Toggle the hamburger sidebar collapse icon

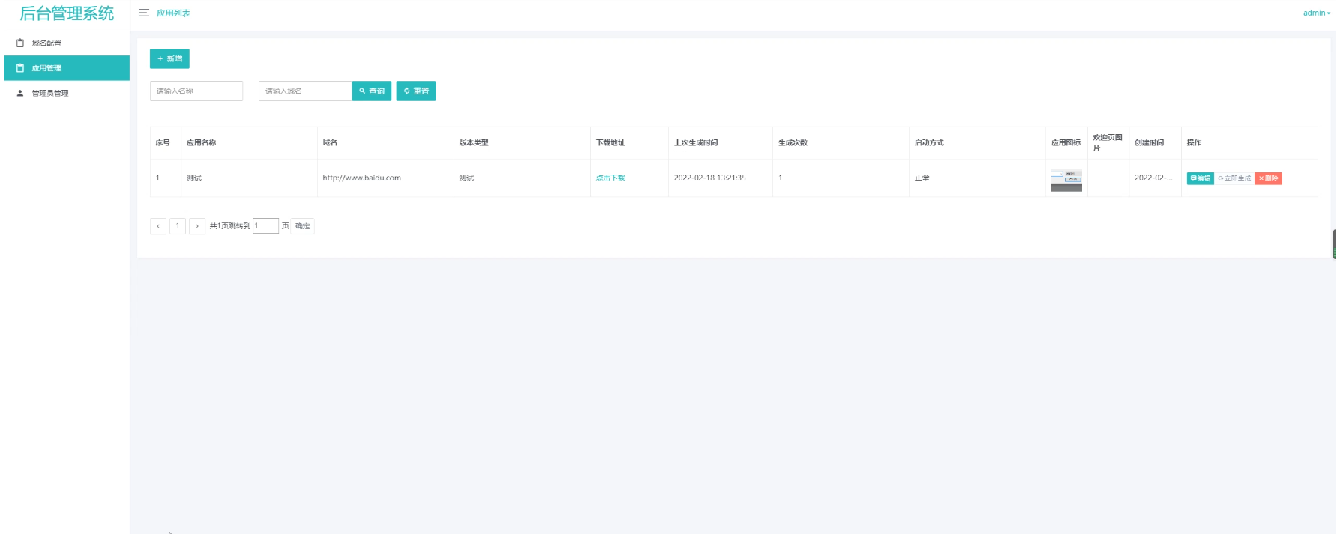tap(144, 13)
